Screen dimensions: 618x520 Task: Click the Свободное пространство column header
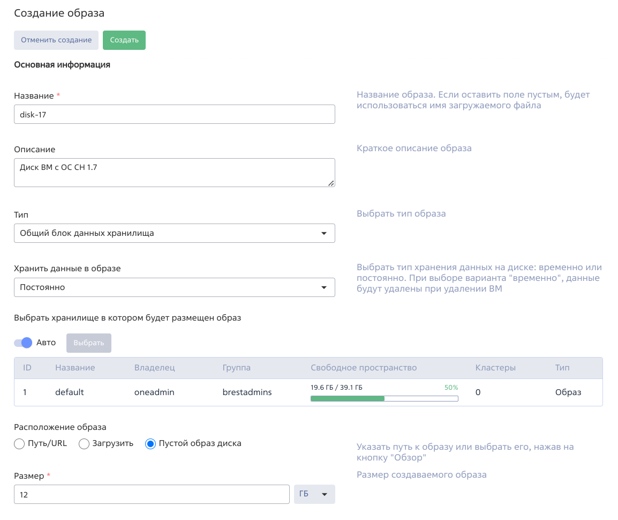(364, 368)
